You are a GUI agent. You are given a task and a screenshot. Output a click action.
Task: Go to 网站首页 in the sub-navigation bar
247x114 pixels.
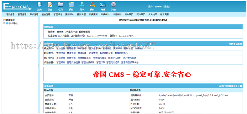pyautogui.click(x=141, y=14)
